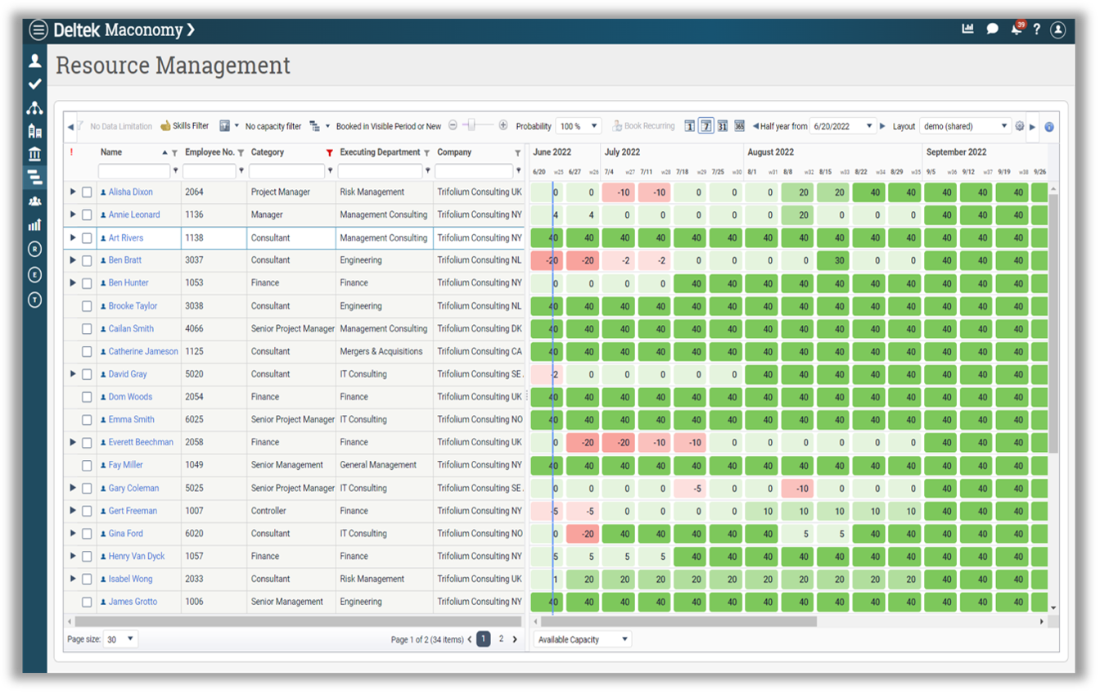Open the Catherine Jameson employee link
The image size is (1100, 695).
point(142,351)
